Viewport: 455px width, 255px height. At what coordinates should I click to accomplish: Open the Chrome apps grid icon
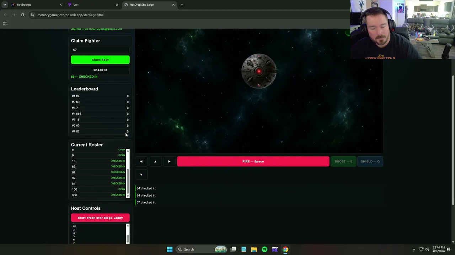click(x=5, y=24)
